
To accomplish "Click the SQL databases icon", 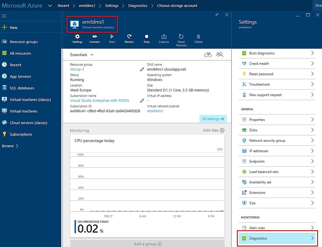I will coord(4,88).
